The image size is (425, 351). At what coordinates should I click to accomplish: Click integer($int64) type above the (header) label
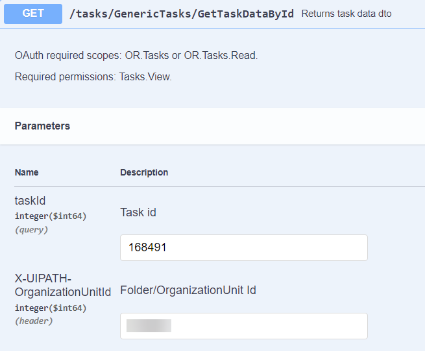(51, 308)
